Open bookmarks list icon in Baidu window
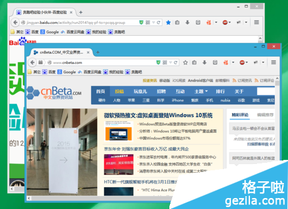288x209 pixels. 177,23
